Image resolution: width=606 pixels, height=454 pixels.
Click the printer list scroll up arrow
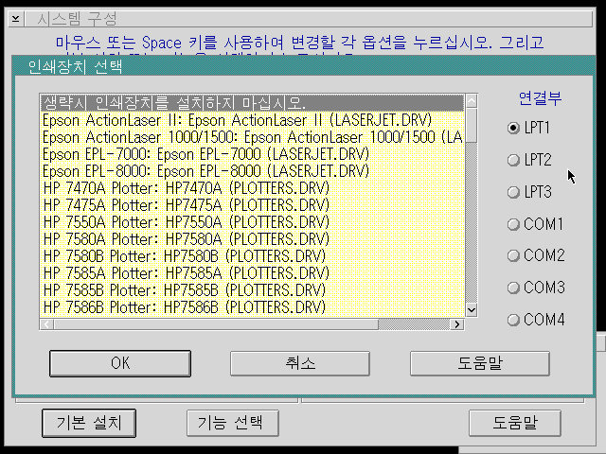coord(472,101)
